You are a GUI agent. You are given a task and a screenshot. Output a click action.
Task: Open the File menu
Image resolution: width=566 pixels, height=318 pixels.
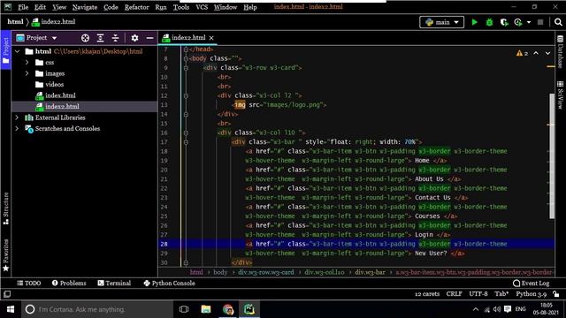[23, 7]
